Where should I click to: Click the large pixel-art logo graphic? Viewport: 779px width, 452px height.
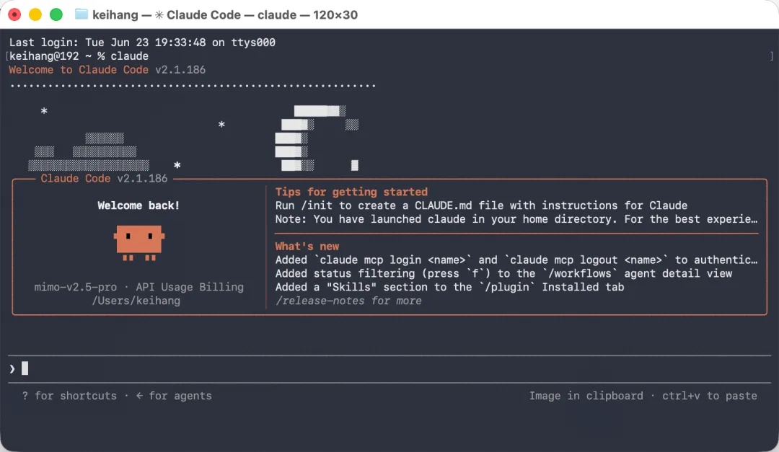point(317,138)
